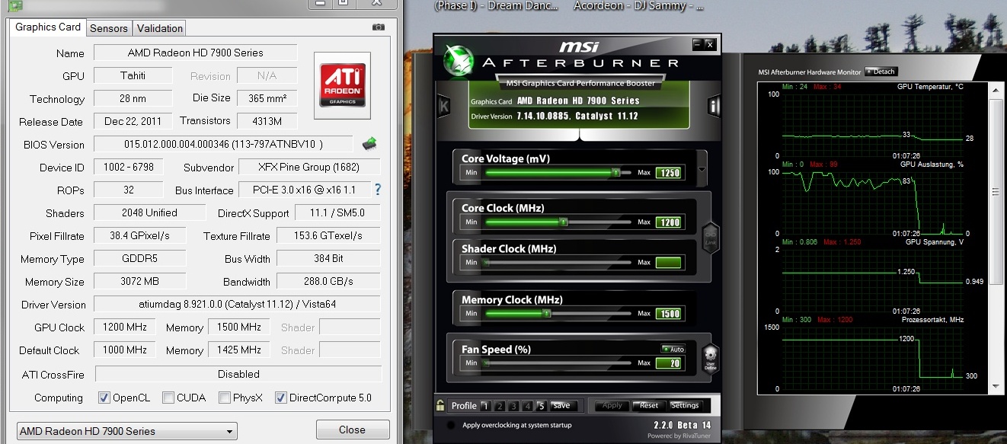Click the info i button in Afterburner
Screen dimensions: 1007x444
pos(714,106)
